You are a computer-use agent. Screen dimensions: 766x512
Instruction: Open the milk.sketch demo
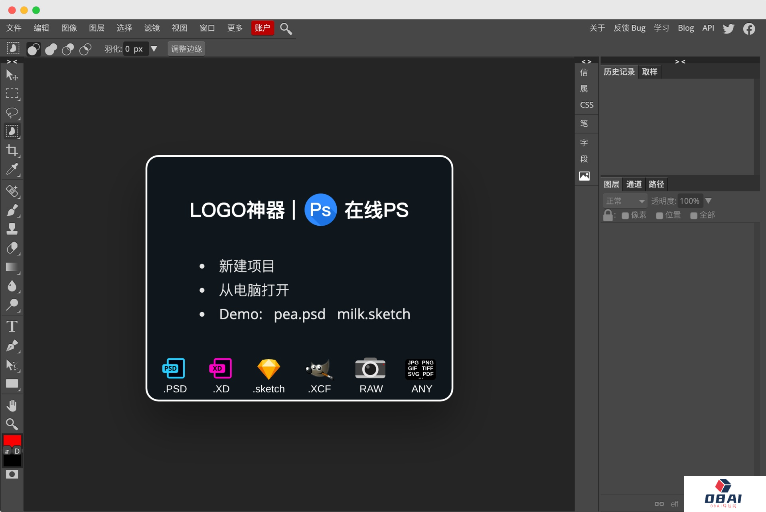click(x=374, y=314)
